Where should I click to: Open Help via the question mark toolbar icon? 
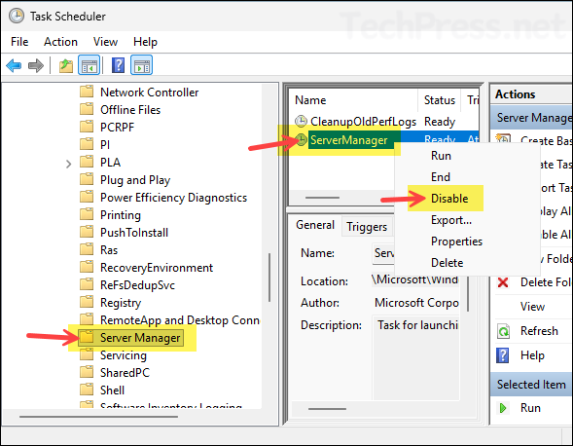[x=118, y=65]
